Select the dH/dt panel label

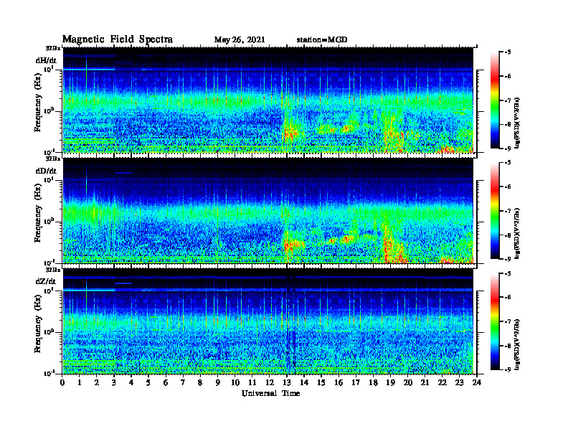[x=46, y=60]
